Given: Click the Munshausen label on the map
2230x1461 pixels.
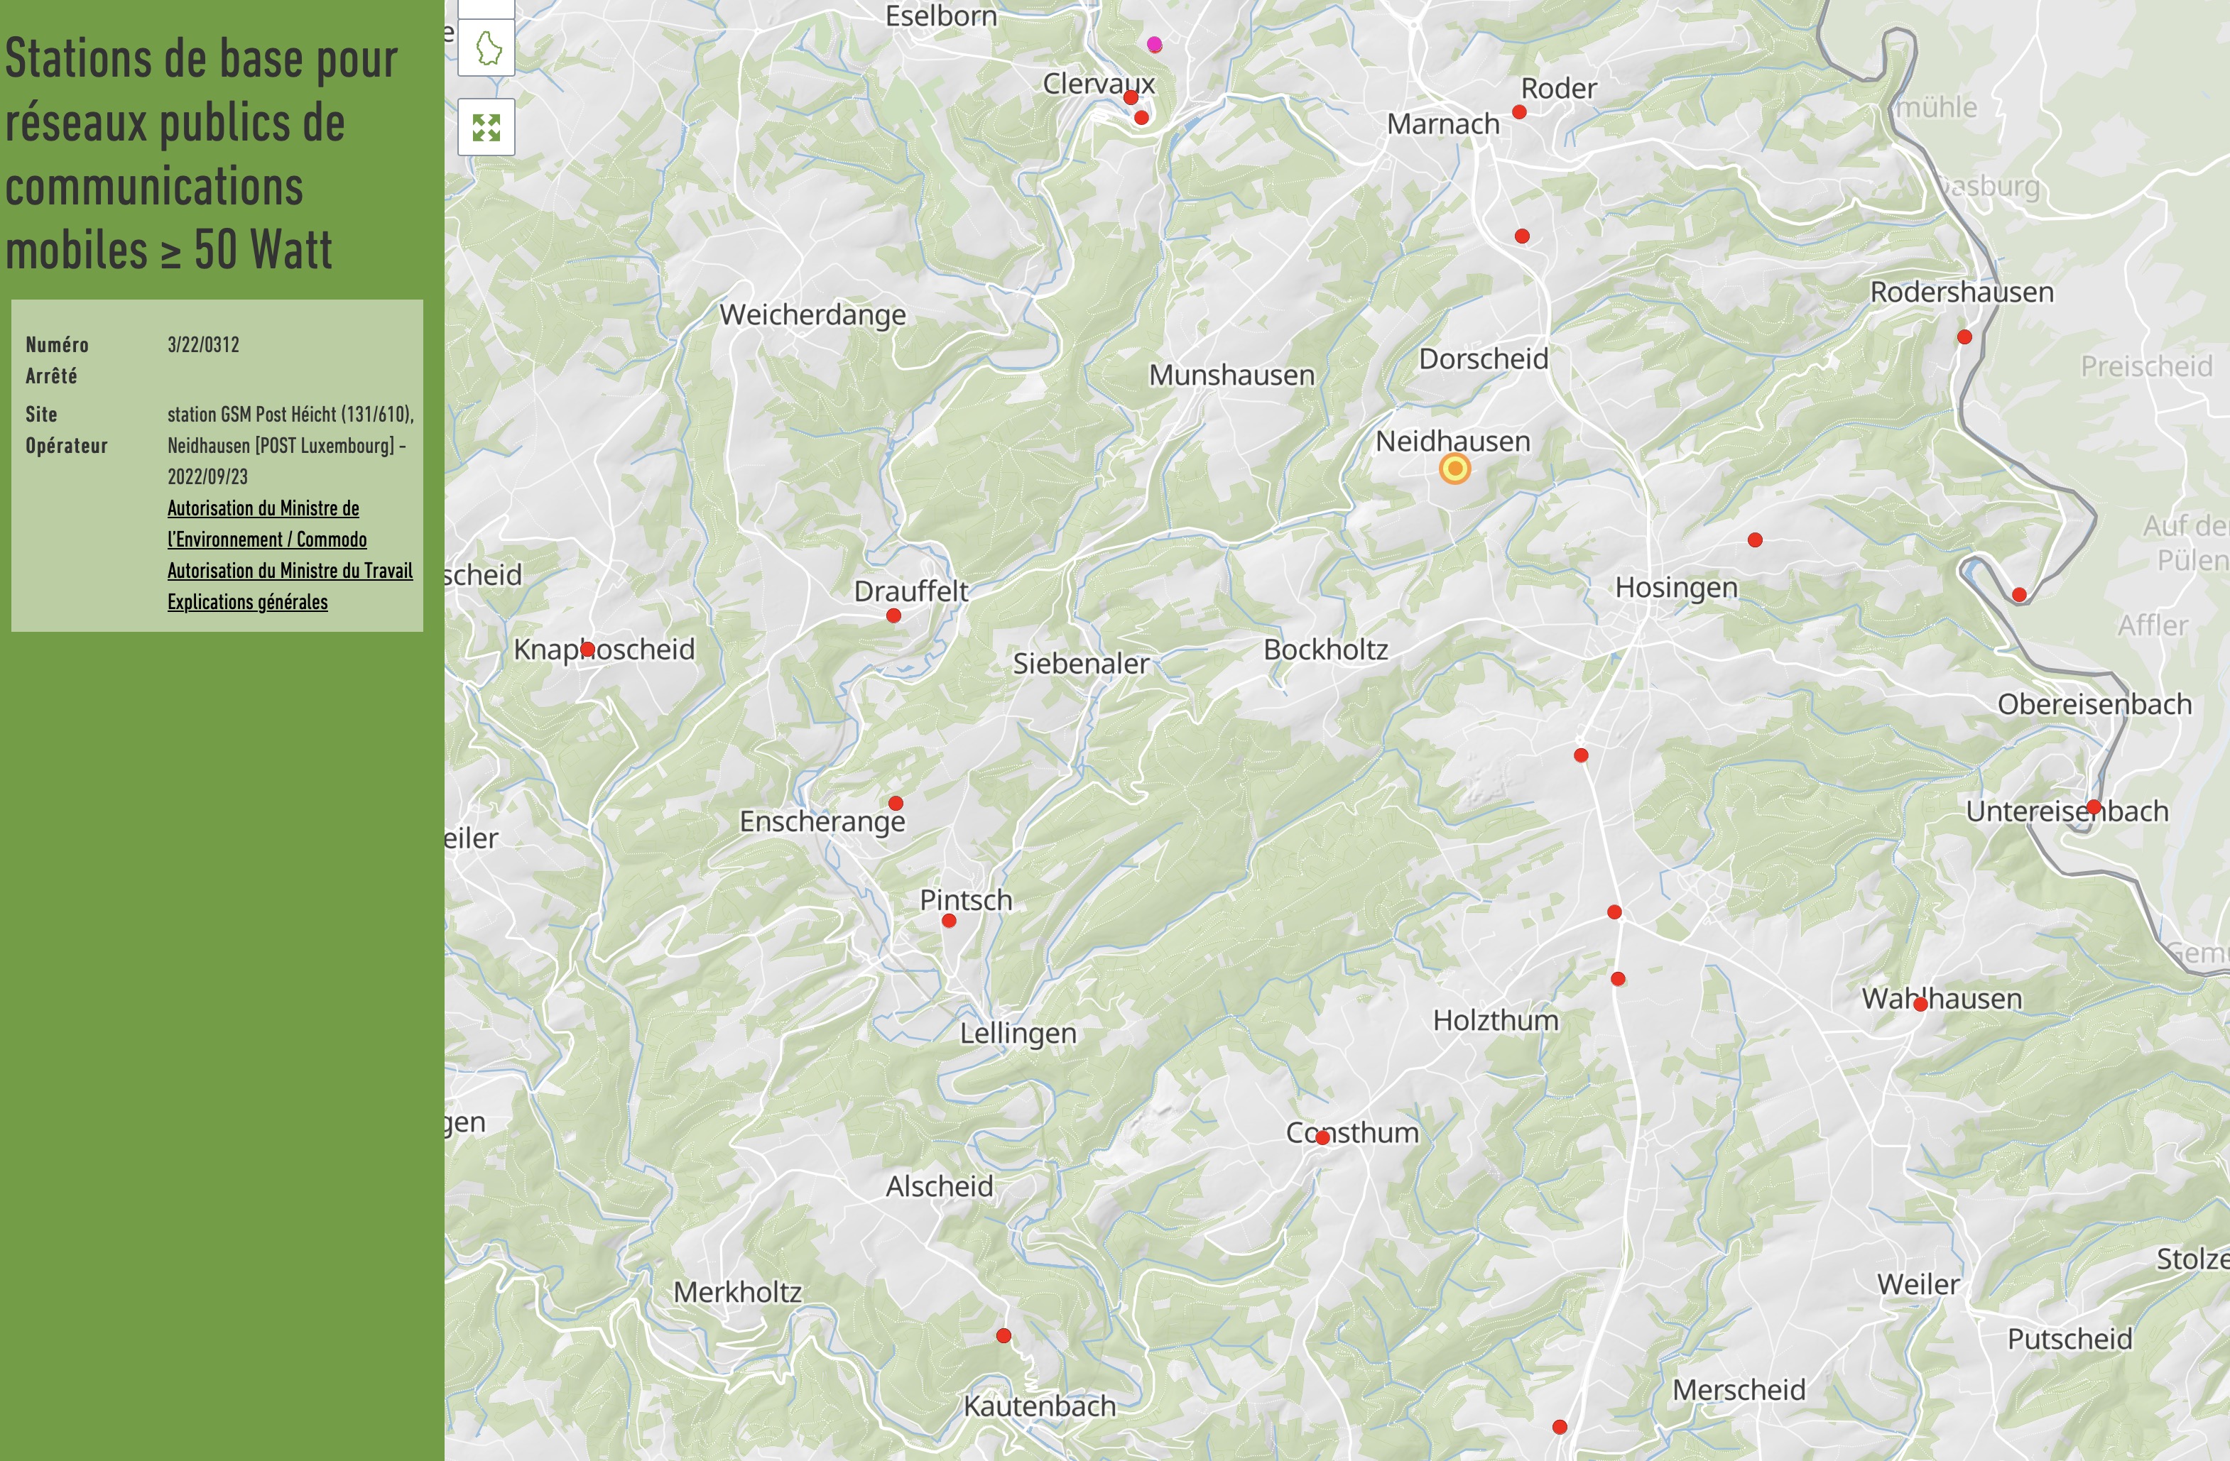Looking at the screenshot, I should tap(1232, 375).
